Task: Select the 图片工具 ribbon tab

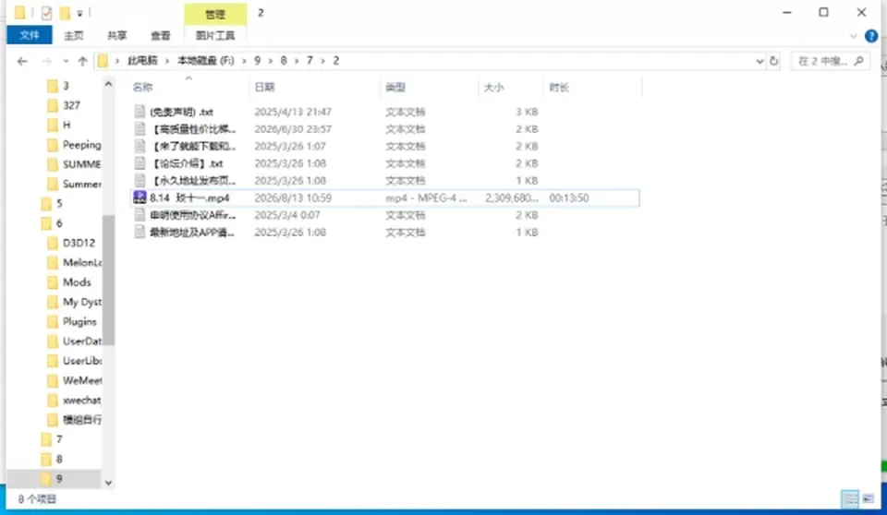Action: [x=215, y=35]
